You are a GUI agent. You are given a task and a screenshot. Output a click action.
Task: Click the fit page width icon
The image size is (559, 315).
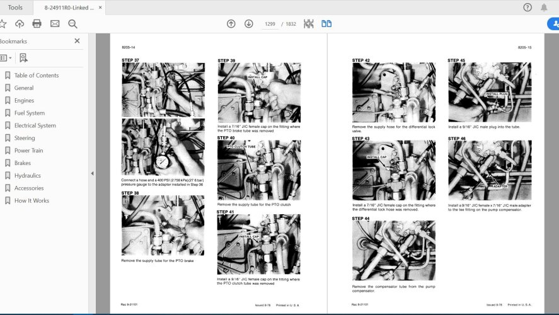click(308, 24)
